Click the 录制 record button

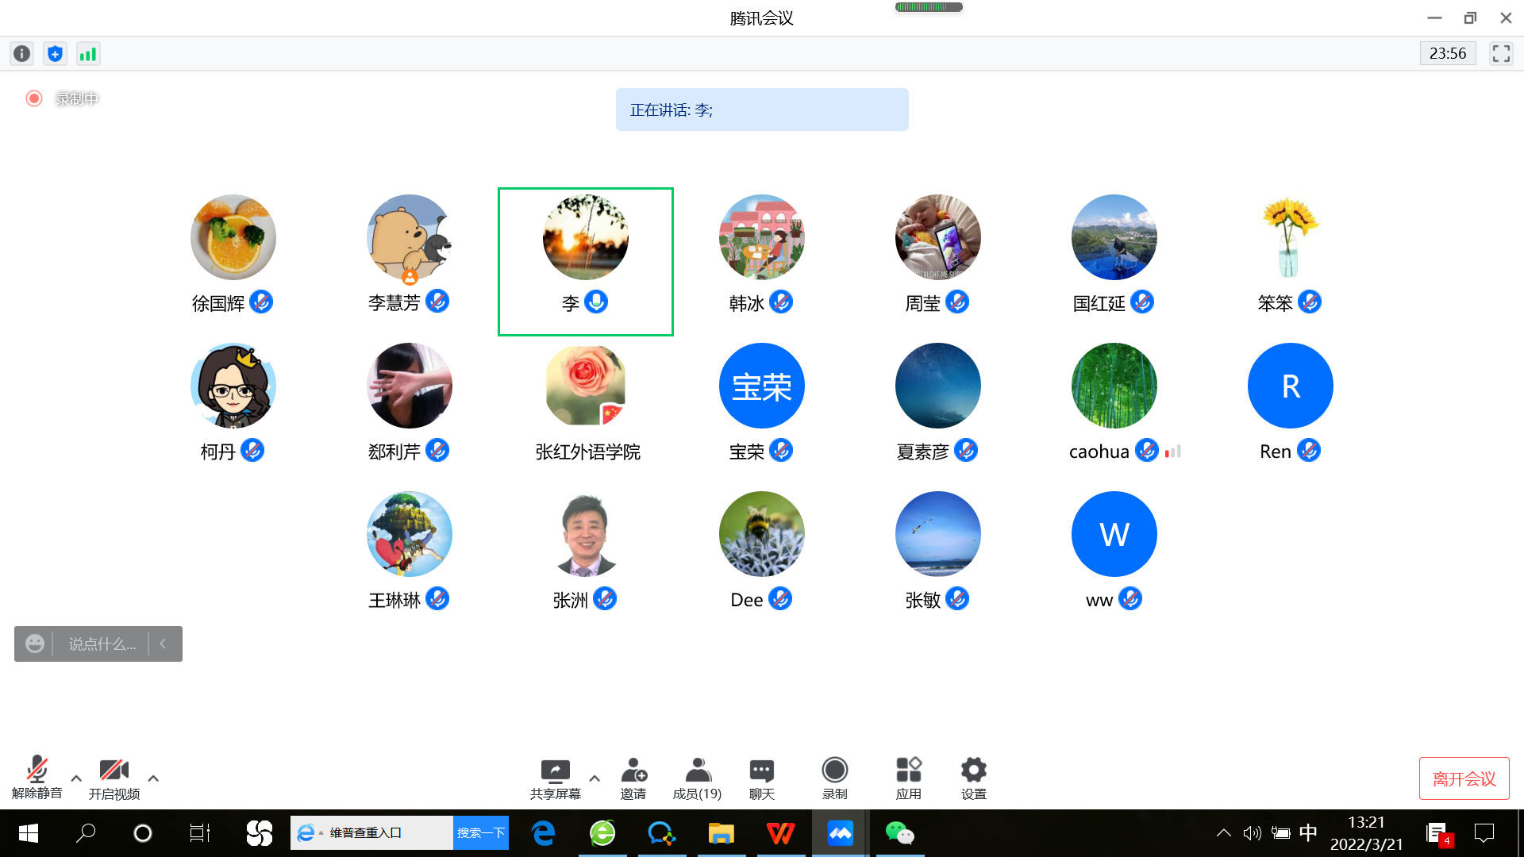(x=834, y=778)
